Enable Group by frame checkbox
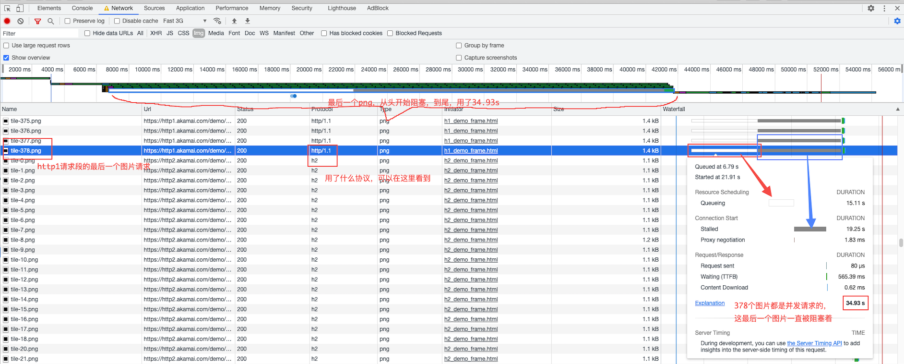Image resolution: width=904 pixels, height=364 pixels. click(x=459, y=46)
